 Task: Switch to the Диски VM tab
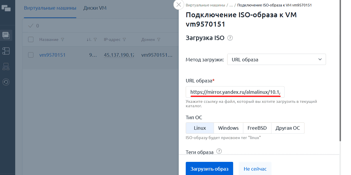[x=95, y=8]
